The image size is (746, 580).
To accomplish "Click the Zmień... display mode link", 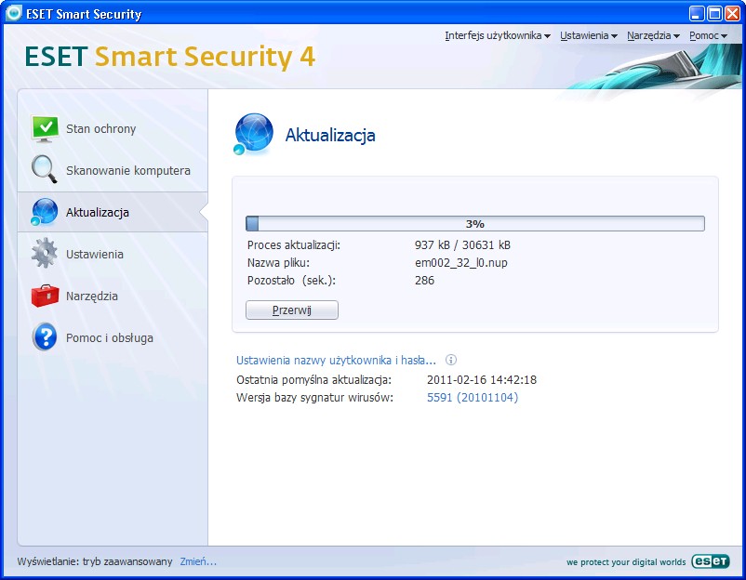I will tap(198, 561).
